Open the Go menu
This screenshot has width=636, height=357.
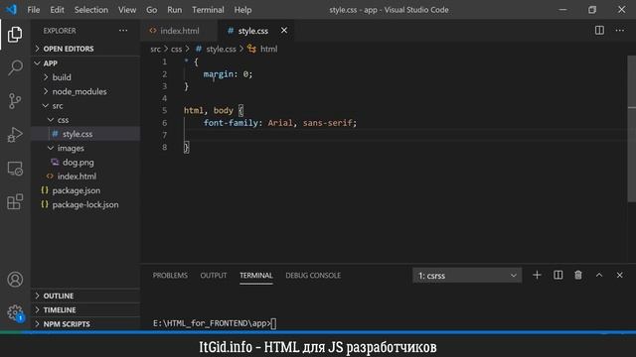[151, 10]
